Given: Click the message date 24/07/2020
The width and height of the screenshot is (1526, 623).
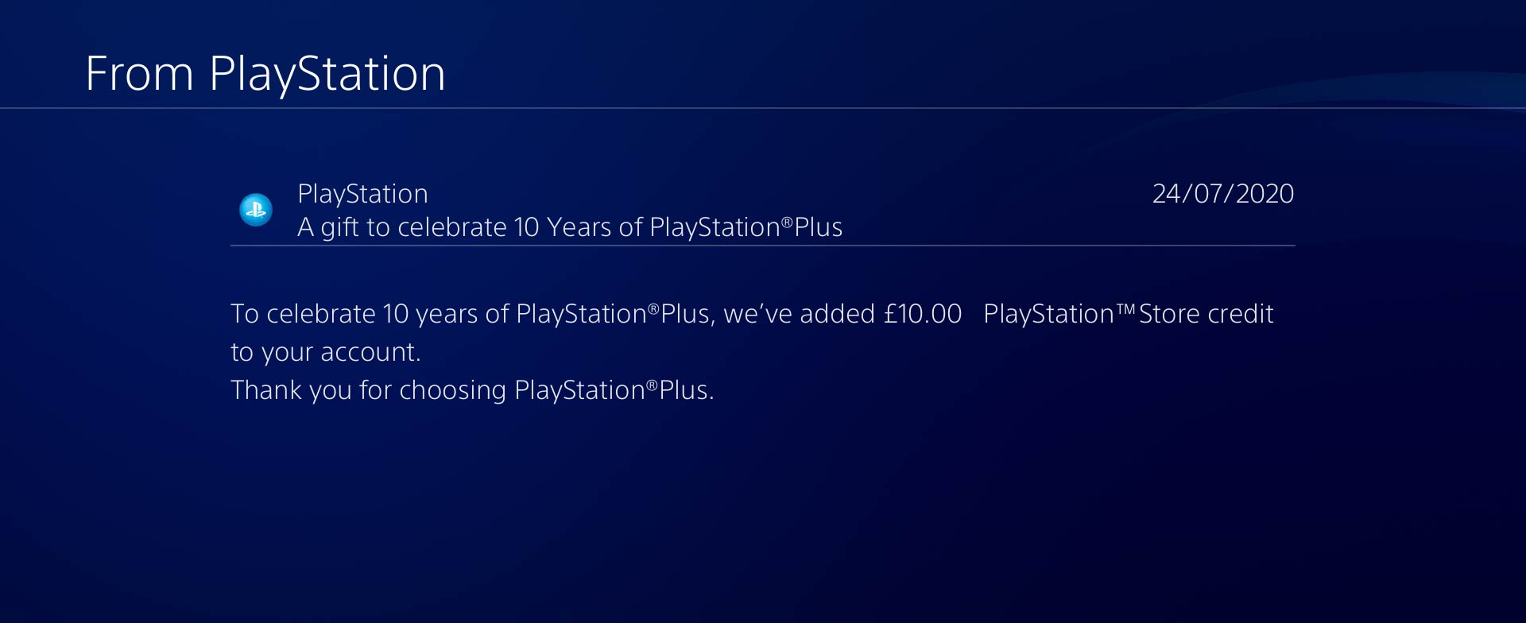Looking at the screenshot, I should (x=1222, y=194).
